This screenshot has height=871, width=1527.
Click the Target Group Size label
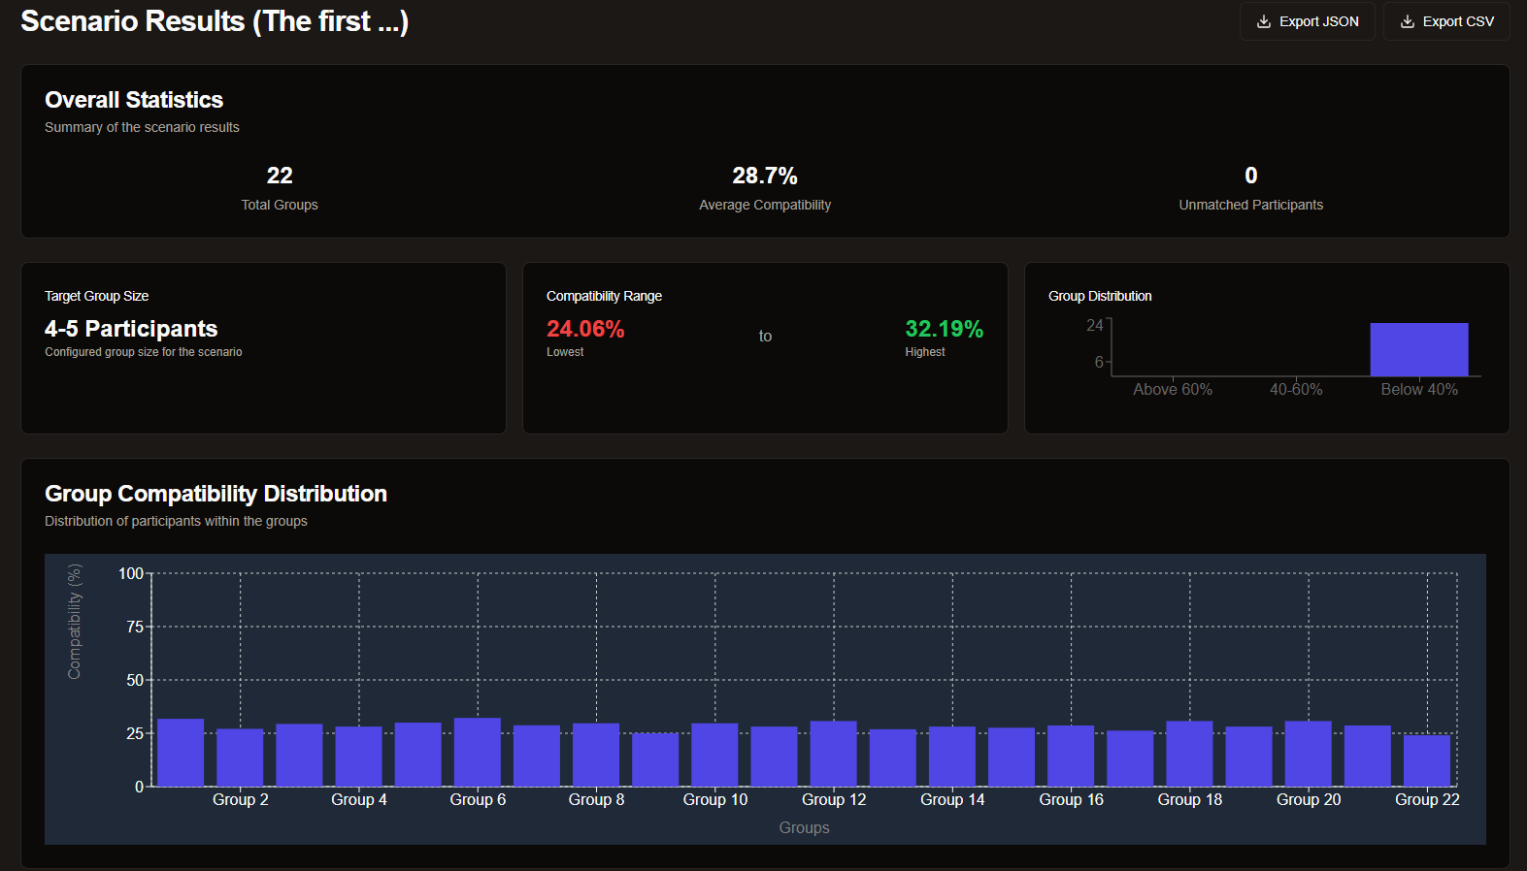point(96,296)
